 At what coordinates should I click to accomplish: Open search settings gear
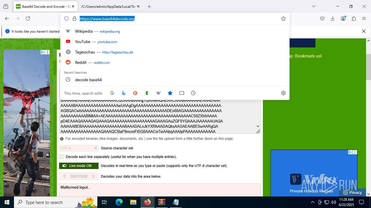[283, 93]
